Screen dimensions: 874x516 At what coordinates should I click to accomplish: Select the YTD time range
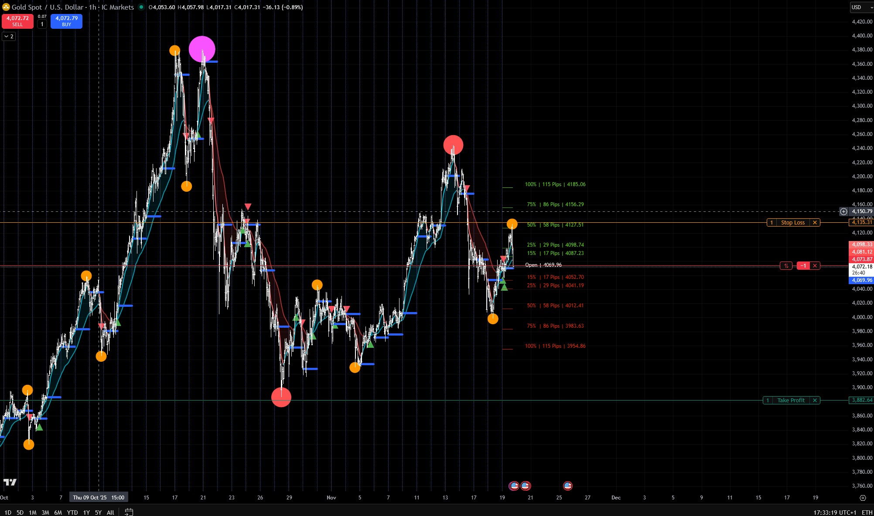pyautogui.click(x=72, y=513)
